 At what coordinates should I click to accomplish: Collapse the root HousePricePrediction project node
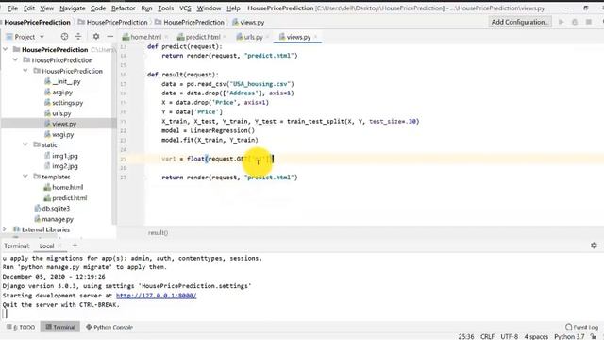[6, 49]
